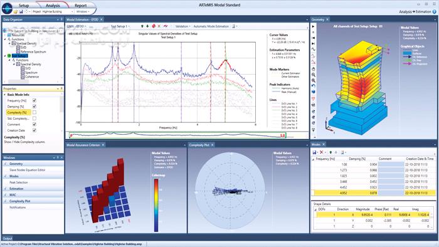Select the Modal Estimation - EFDD tab
This screenshot has width=439, height=247.
coord(82,19)
